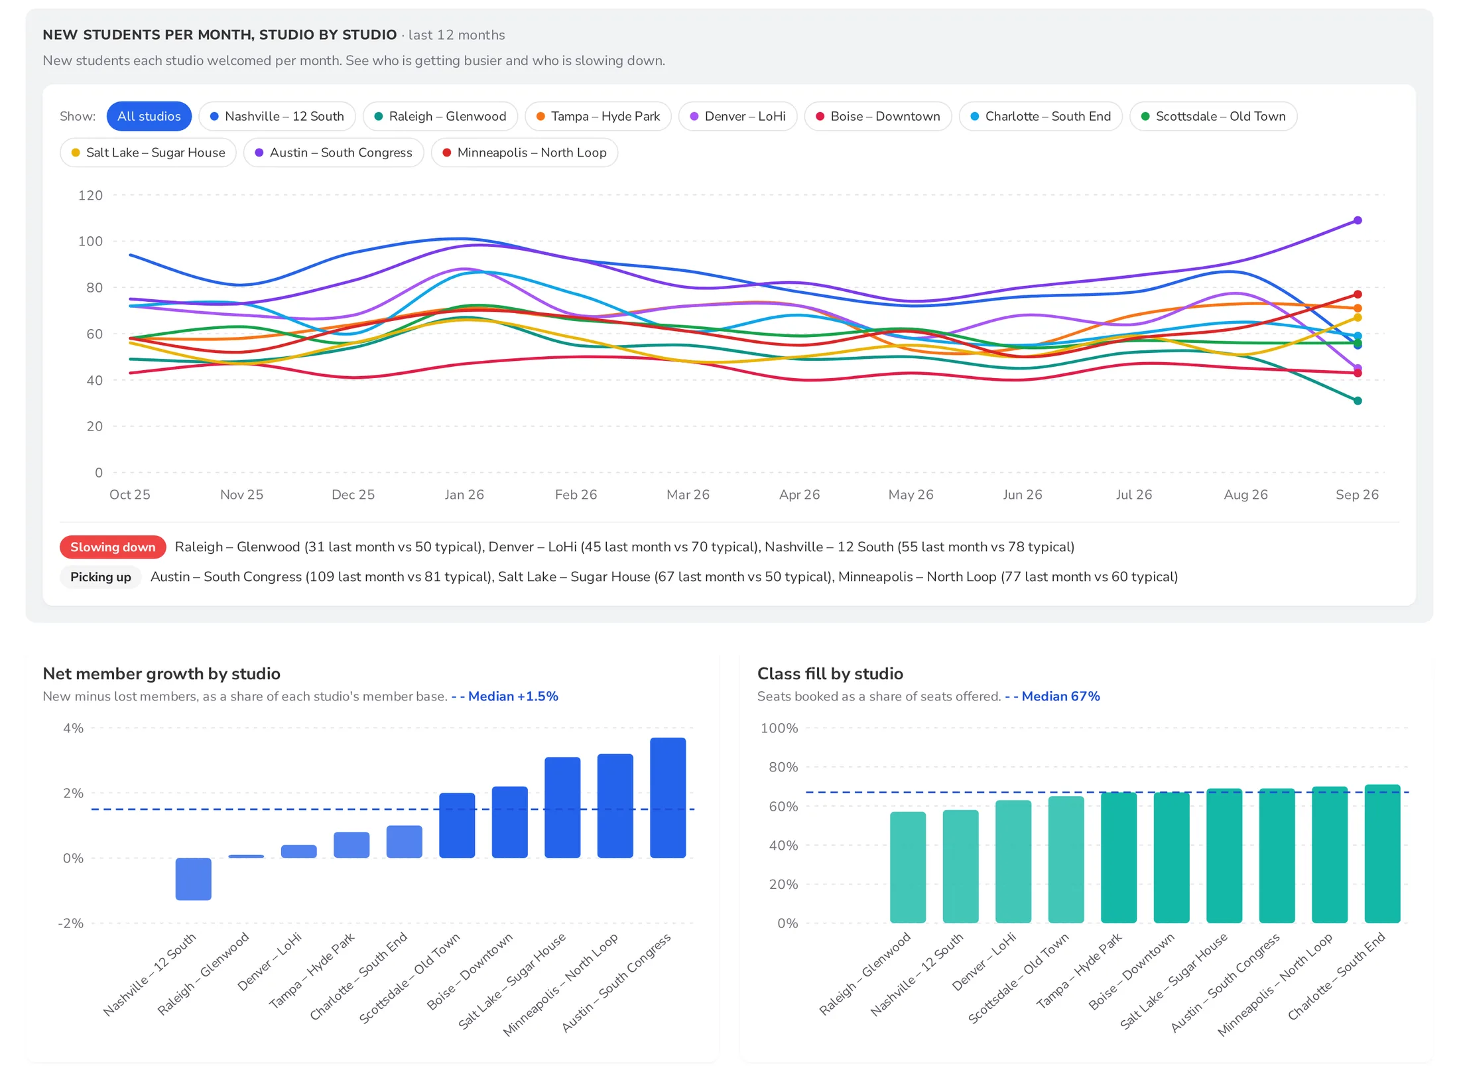Toggle the Austin – South Congress chip
Viewport: 1459px width, 1066px height.
tap(334, 153)
